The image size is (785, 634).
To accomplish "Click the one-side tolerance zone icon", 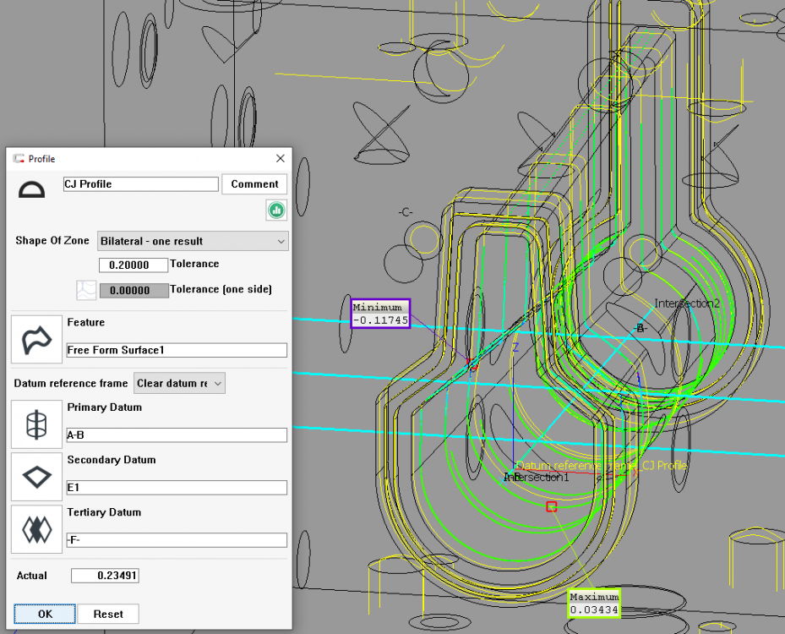I will point(84,290).
